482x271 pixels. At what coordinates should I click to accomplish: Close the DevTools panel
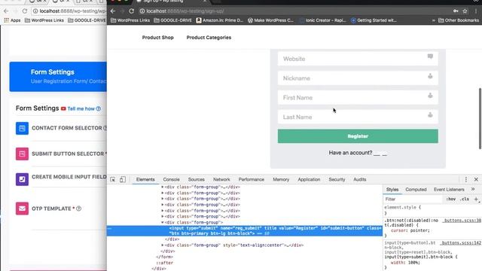click(x=476, y=179)
